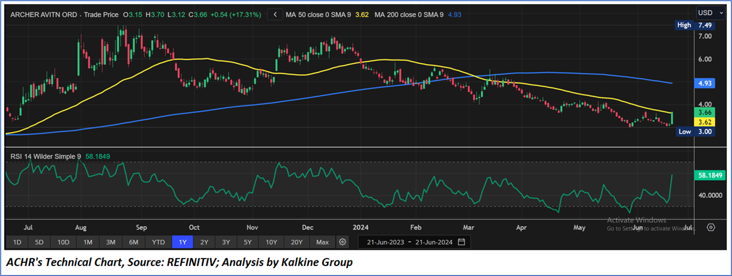Viewport: 732px width, 276px height.
Task: Choose the 1M range button
Action: point(87,242)
